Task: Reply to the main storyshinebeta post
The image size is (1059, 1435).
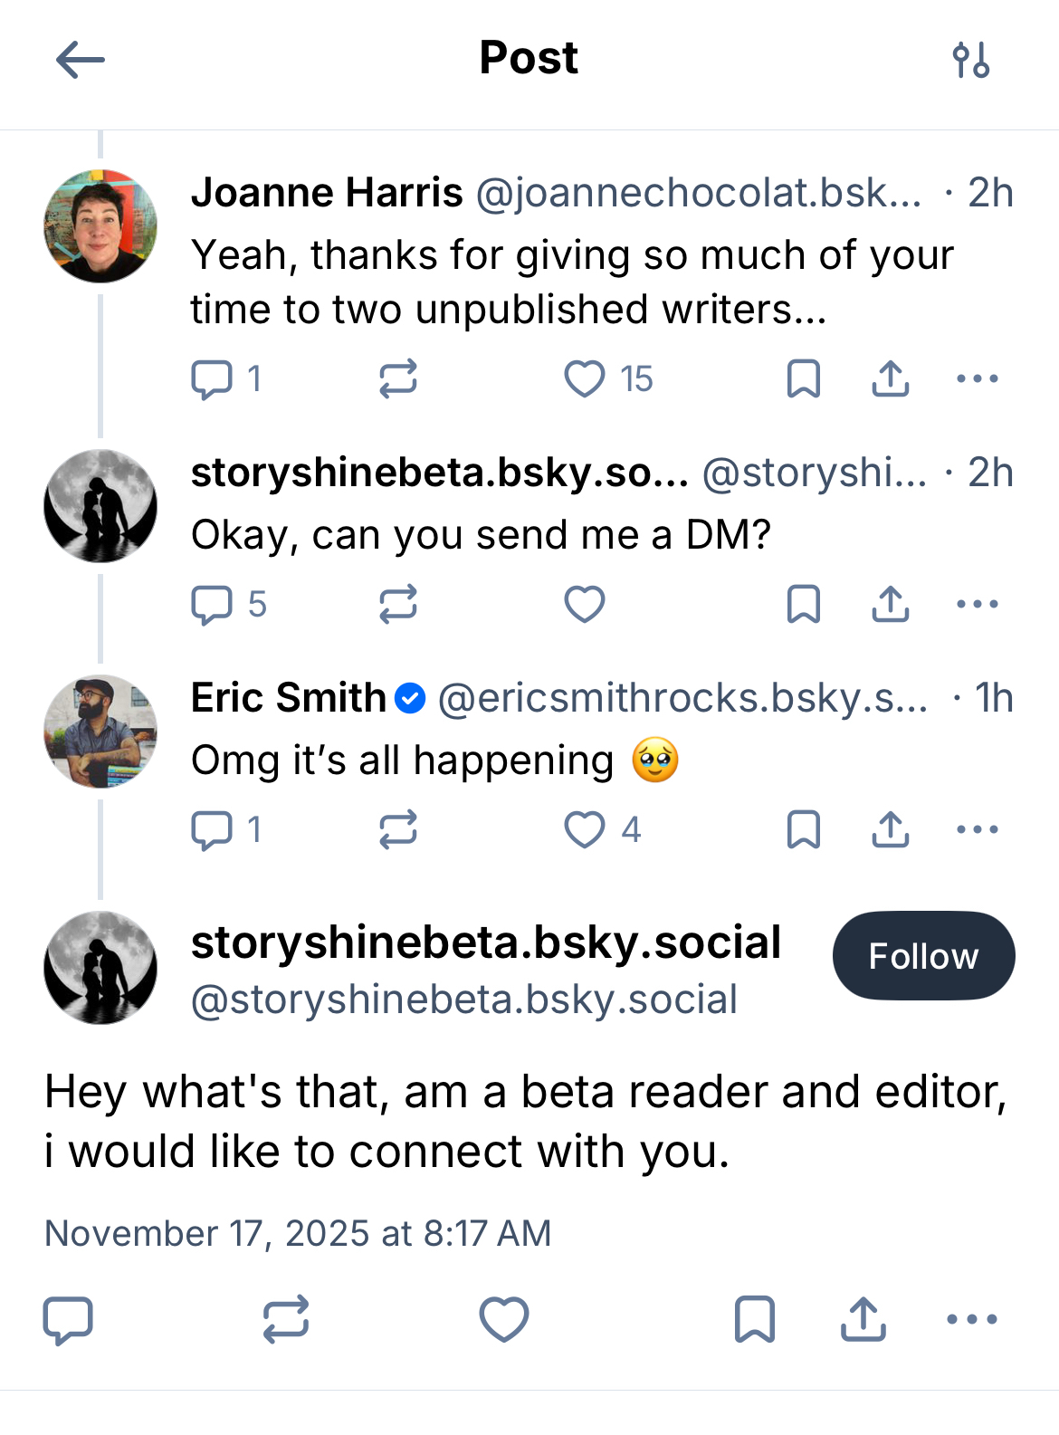Action: pyautogui.click(x=69, y=1320)
